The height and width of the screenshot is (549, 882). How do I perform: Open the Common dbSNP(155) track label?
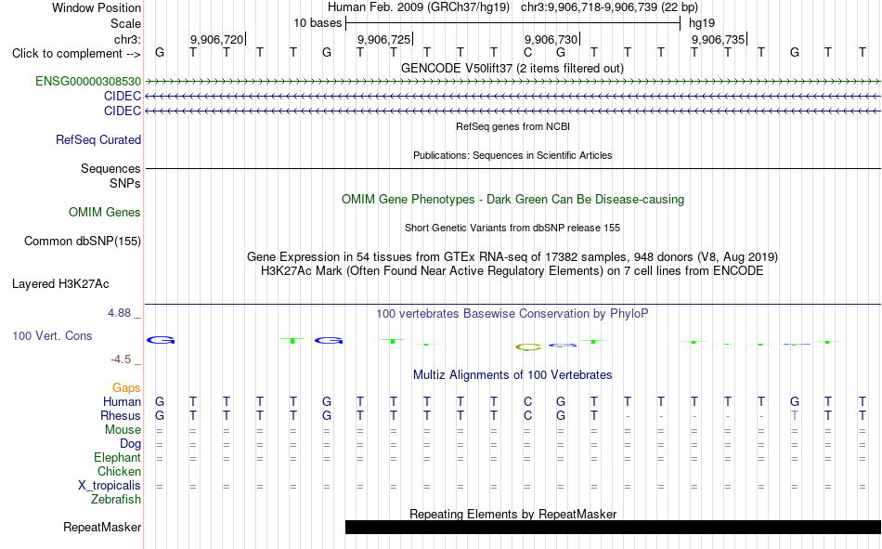point(82,241)
